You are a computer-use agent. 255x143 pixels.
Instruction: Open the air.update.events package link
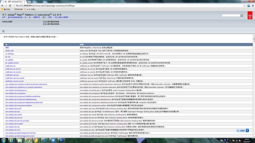coord(12,63)
